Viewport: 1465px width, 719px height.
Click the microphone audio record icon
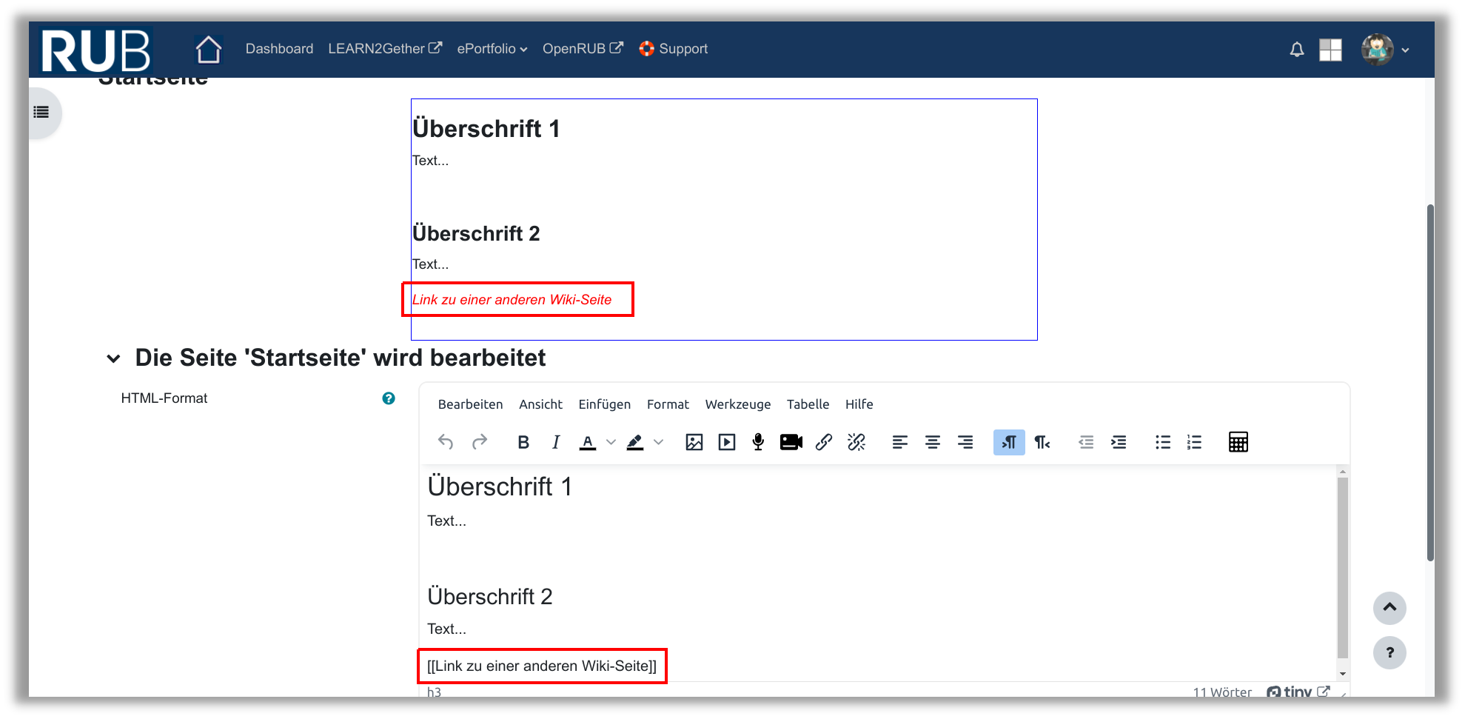pyautogui.click(x=758, y=442)
